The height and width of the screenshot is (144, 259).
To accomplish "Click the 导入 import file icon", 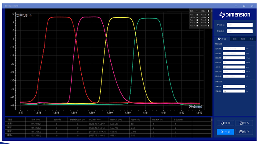I will coord(241,123).
